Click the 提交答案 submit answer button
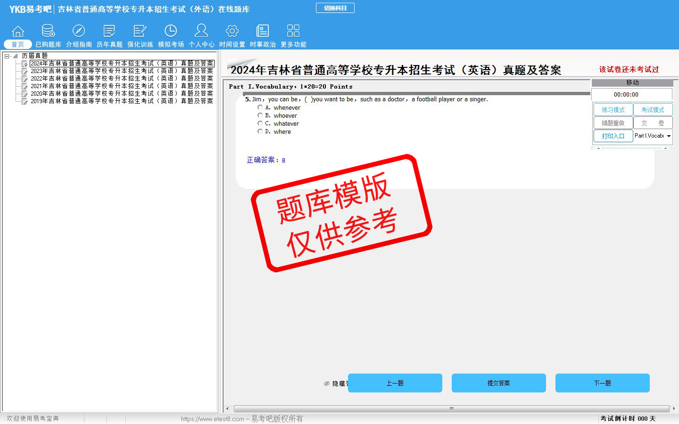 (498, 383)
